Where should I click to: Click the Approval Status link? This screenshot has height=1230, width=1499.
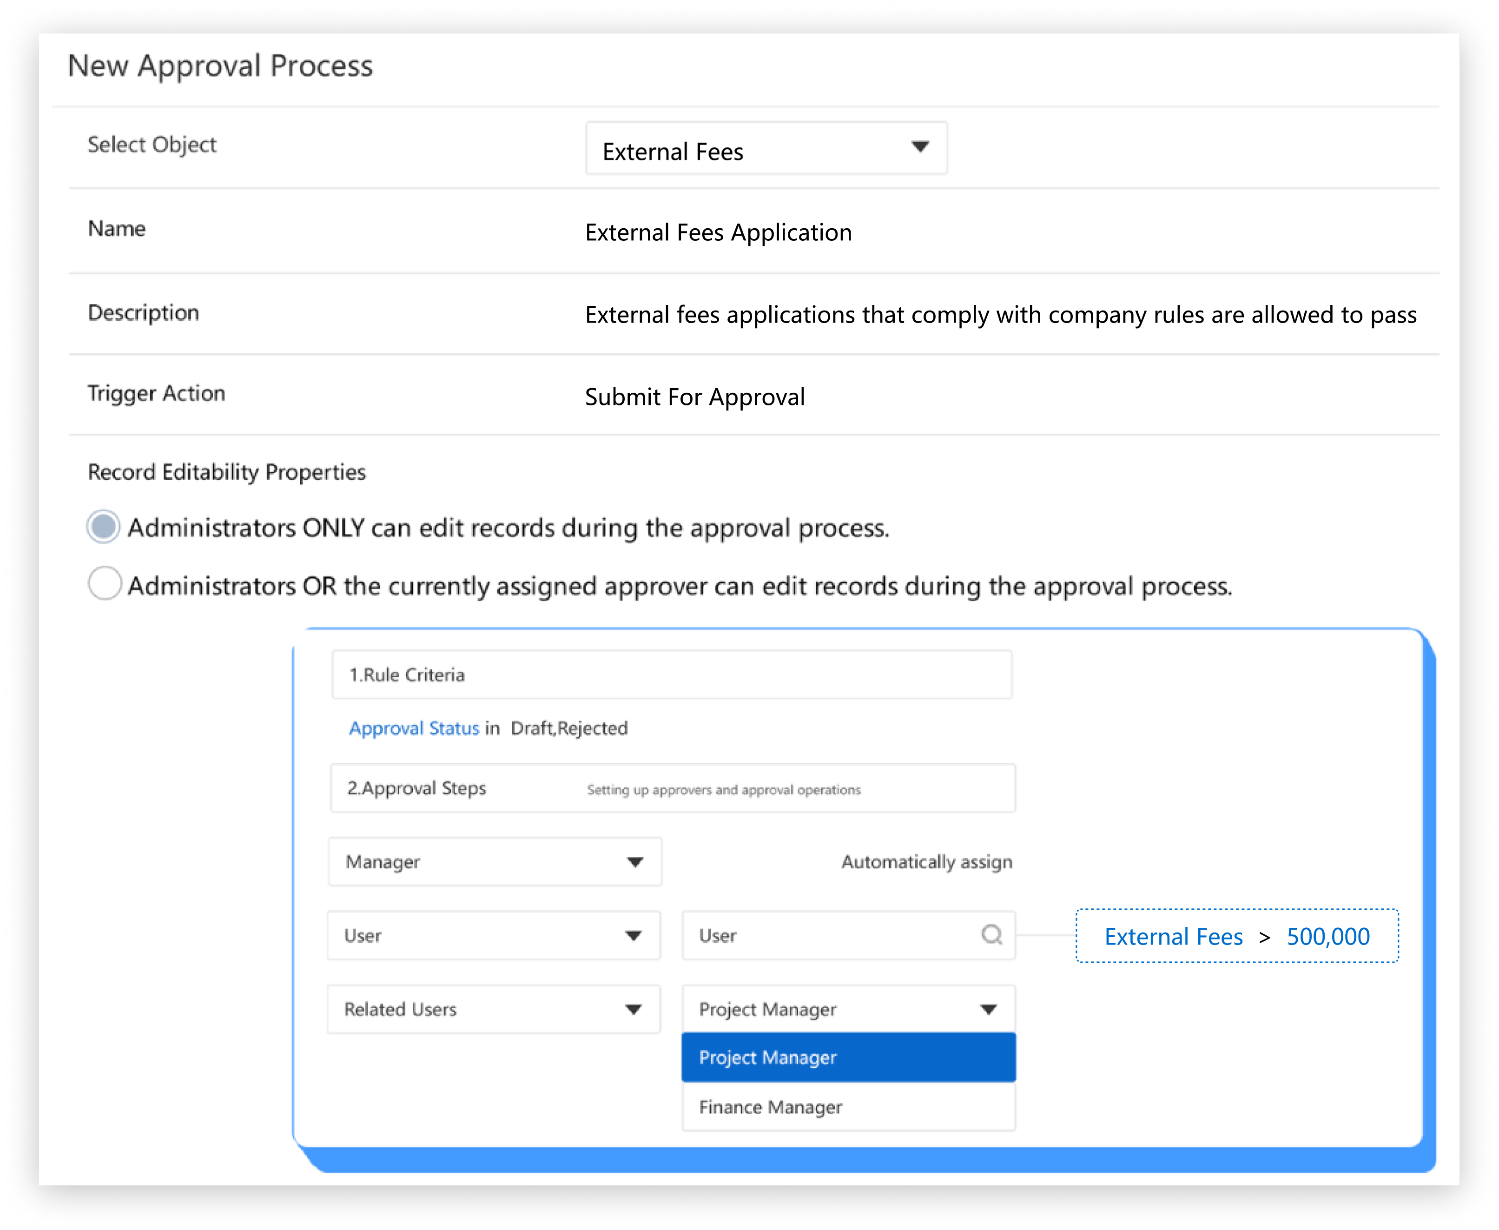pyautogui.click(x=414, y=728)
